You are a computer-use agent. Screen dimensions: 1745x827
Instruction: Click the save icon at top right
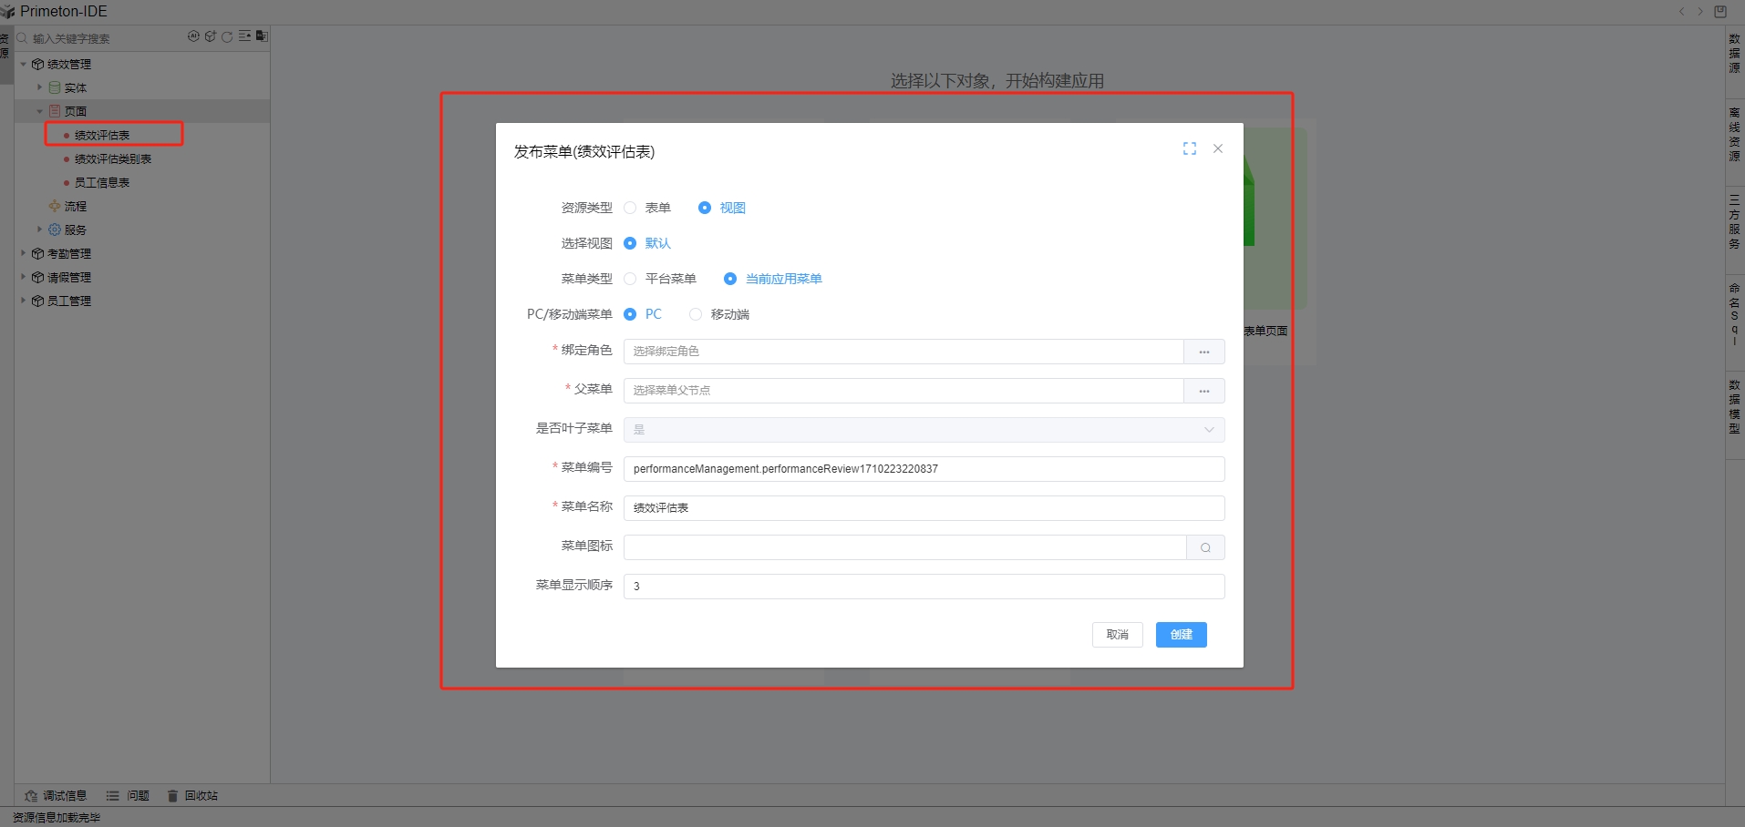(1720, 12)
